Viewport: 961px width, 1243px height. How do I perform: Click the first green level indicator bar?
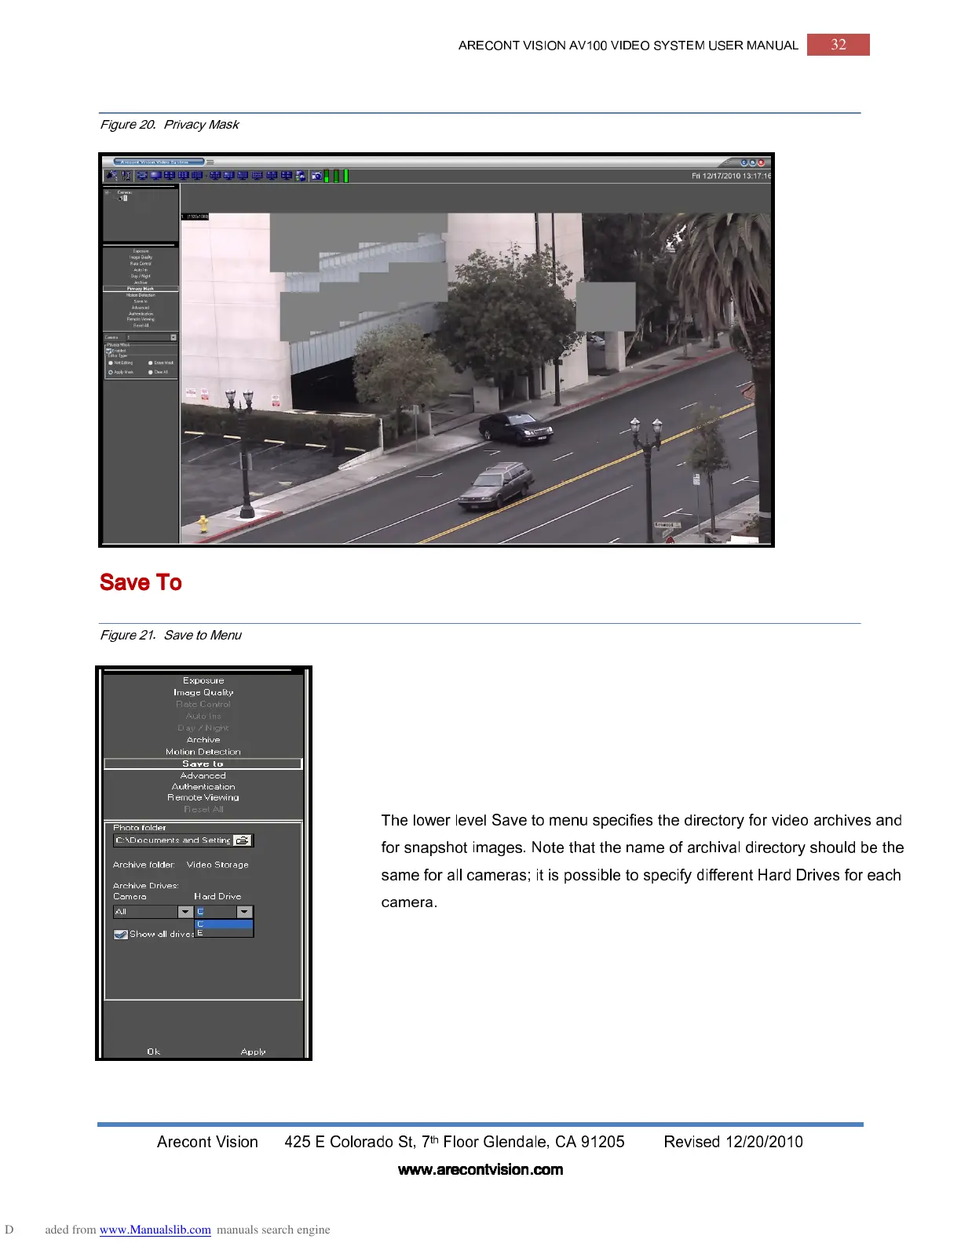tap(327, 176)
